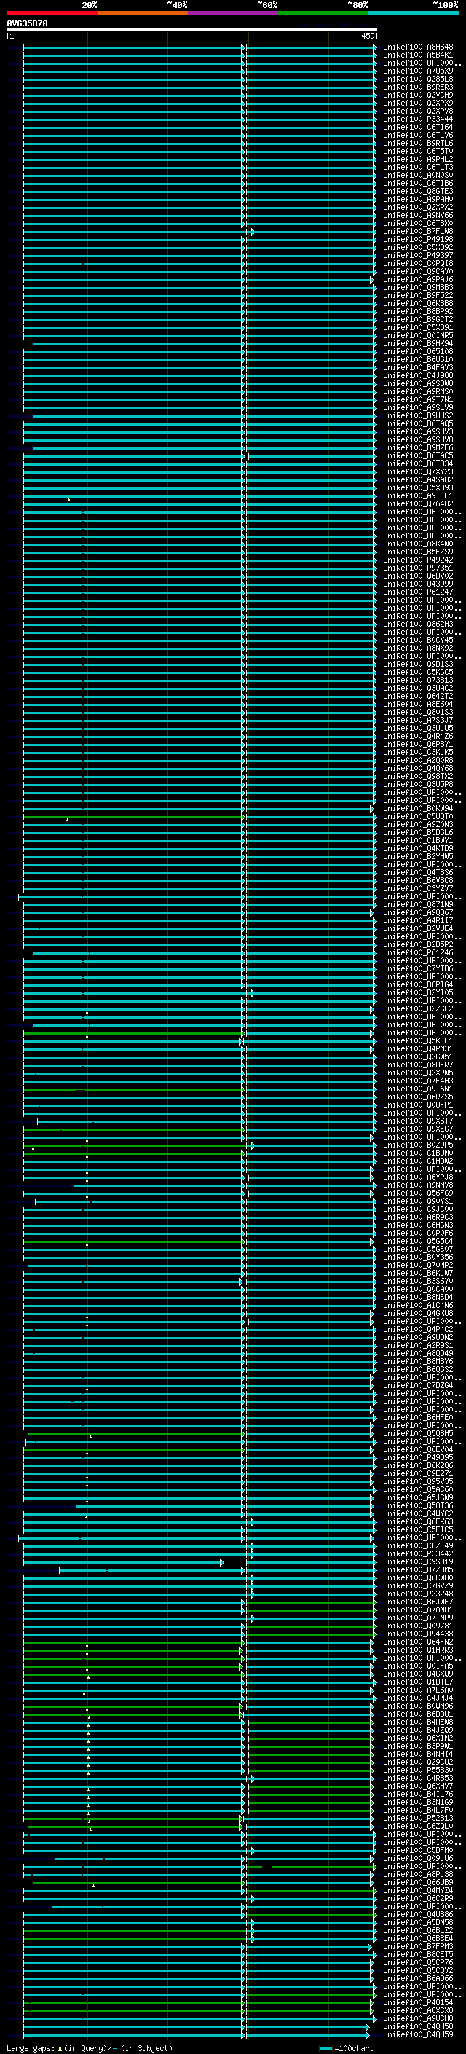Open hit UniRef100_B9RER3
This screenshot has height=2054, width=466.
(418, 87)
